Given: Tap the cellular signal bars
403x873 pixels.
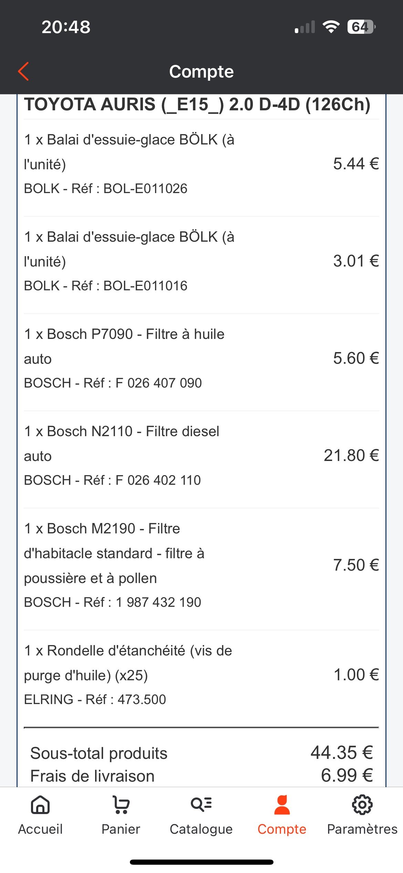Looking at the screenshot, I should tap(305, 27).
